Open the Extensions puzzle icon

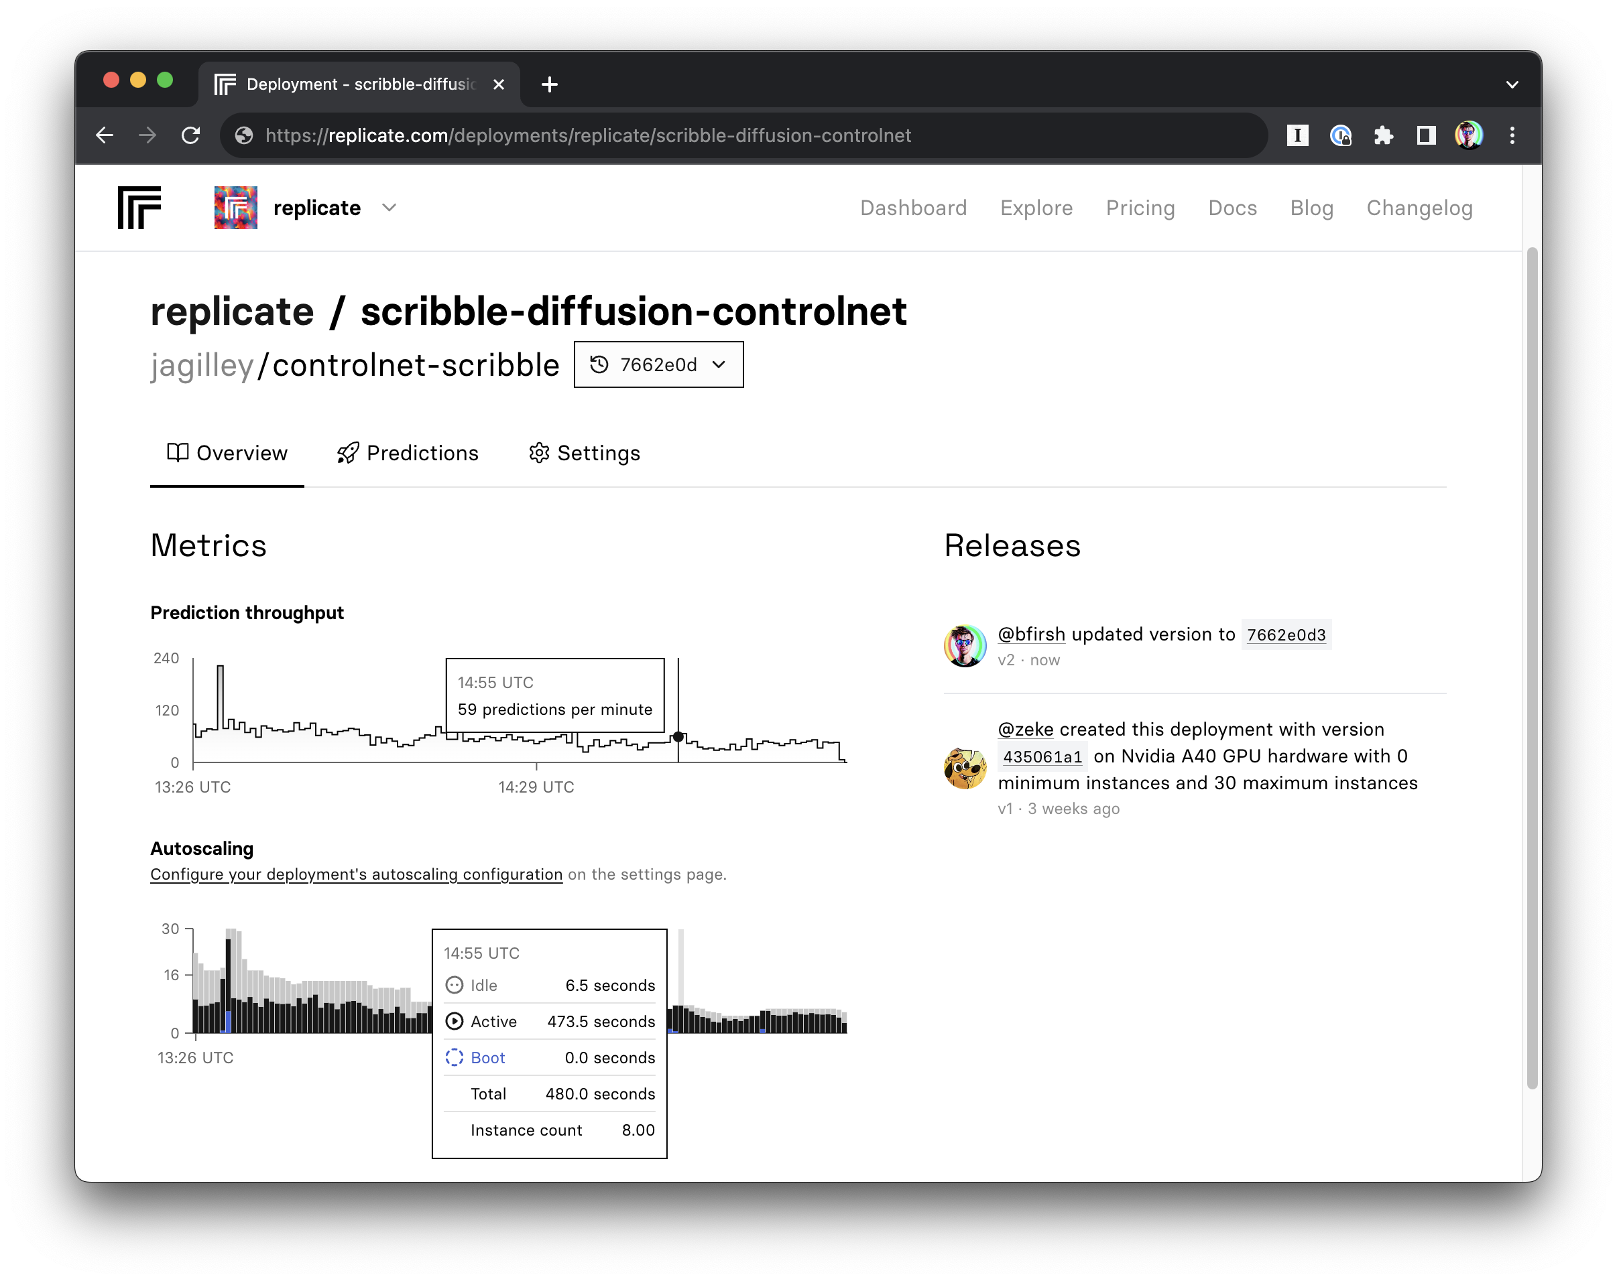[x=1383, y=135]
